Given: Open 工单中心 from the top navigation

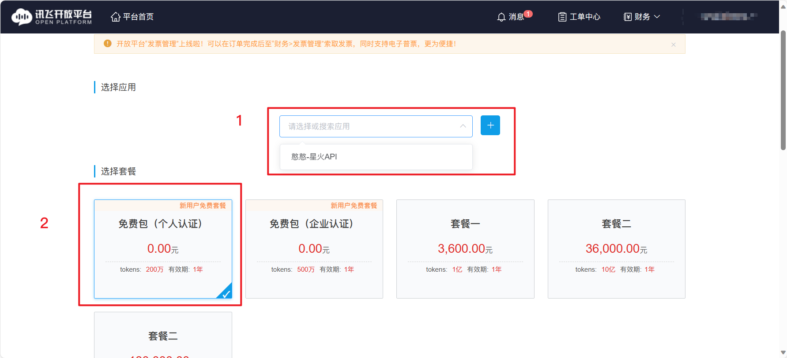Looking at the screenshot, I should (x=585, y=17).
